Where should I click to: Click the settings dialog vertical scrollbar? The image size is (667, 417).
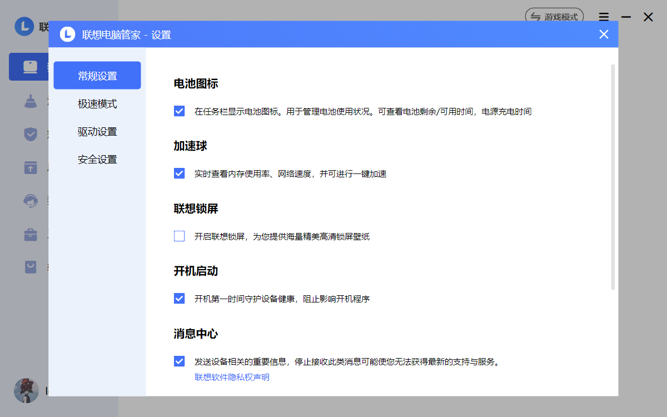pos(613,177)
